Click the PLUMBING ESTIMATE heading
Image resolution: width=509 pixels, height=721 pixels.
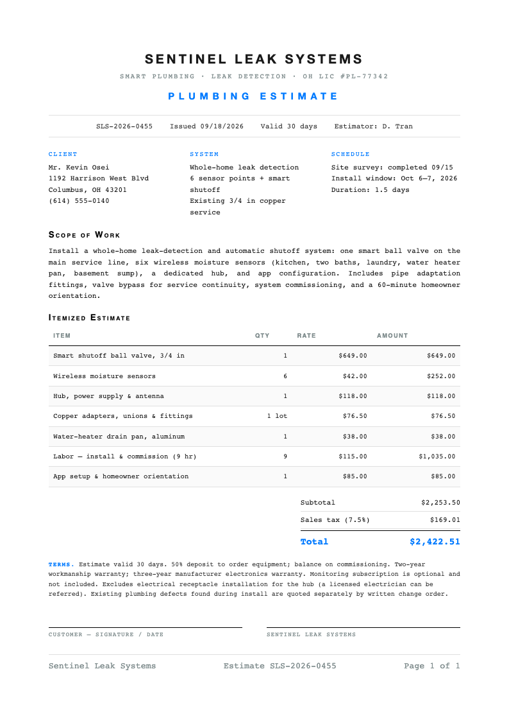pos(253,96)
